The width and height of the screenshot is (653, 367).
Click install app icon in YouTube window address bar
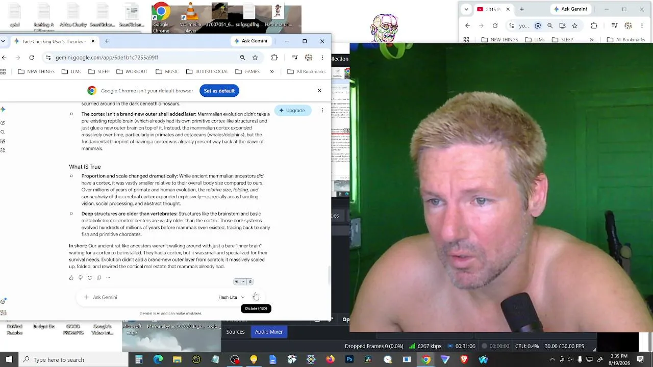click(562, 25)
